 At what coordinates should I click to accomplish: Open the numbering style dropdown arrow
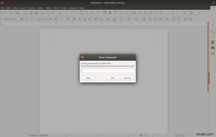pyautogui.click(x=140, y=19)
